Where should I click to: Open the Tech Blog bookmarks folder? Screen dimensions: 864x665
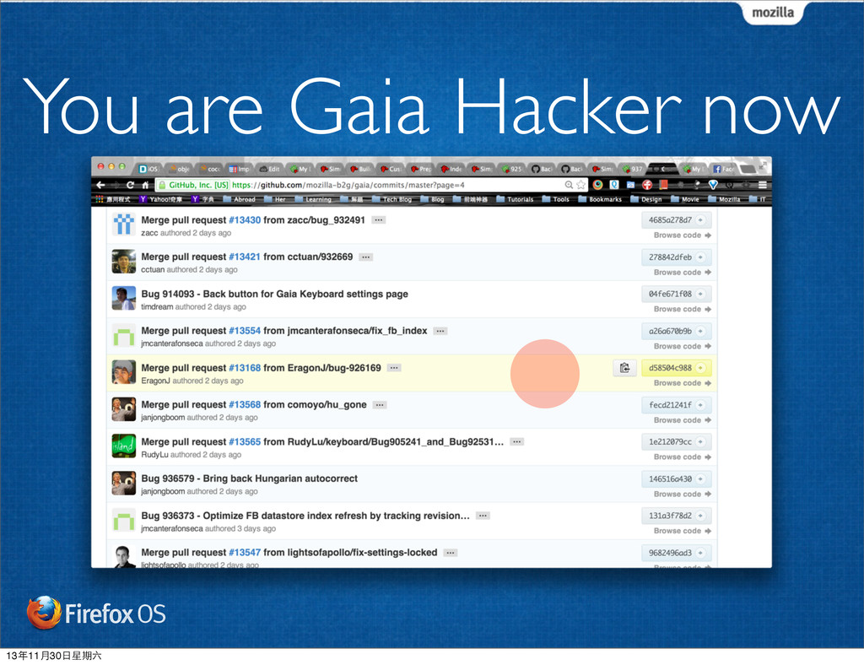tap(391, 199)
